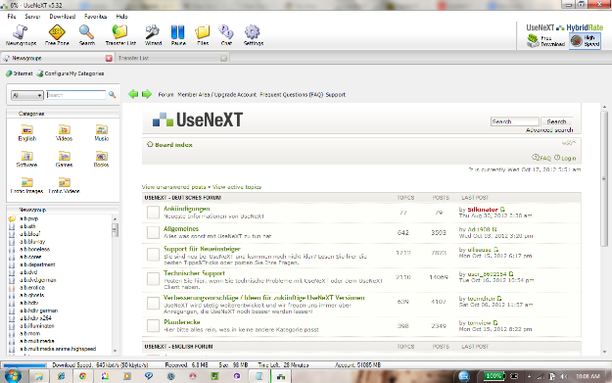Open the Advanced search link
Viewport: 612px width, 383px height.
pyautogui.click(x=549, y=130)
